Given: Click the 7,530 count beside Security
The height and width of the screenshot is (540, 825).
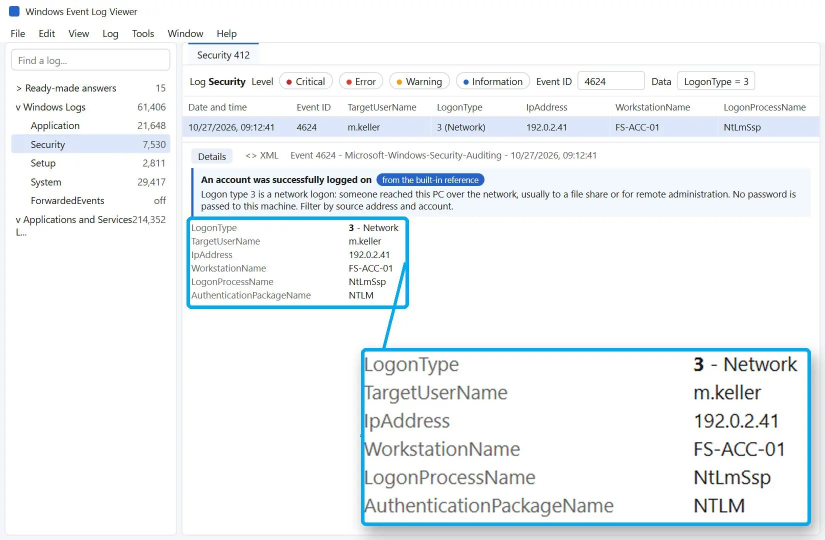Looking at the screenshot, I should pos(154,144).
